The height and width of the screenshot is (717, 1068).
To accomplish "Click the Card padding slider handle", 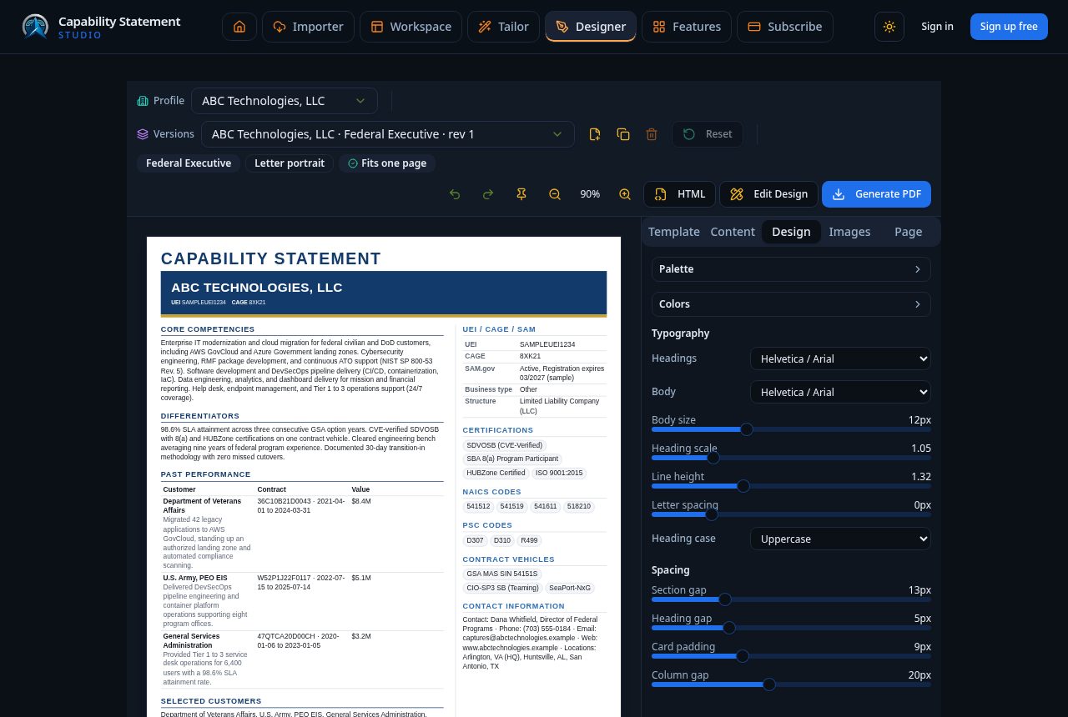I will tap(743, 656).
